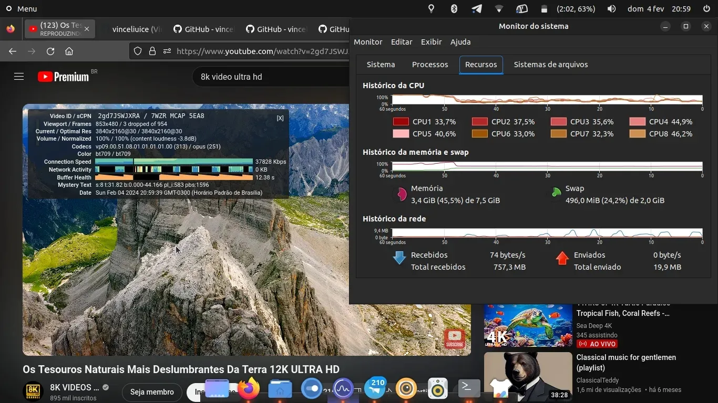Open the terminal from the dock
The height and width of the screenshot is (403, 718).
(469, 389)
